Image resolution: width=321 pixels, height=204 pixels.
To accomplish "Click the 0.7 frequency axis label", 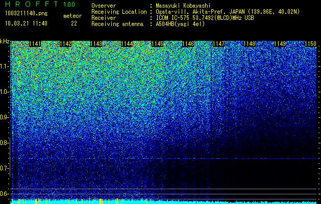I will point(4,168).
